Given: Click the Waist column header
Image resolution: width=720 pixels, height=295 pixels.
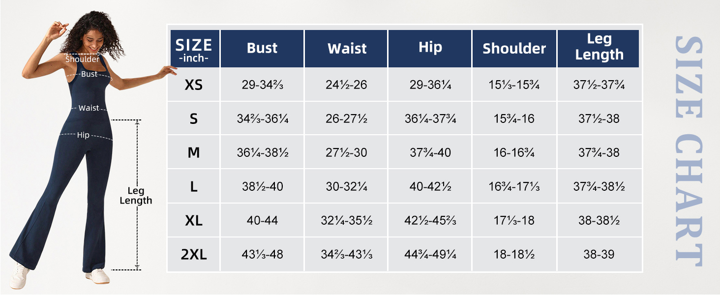Looking at the screenshot, I should (x=347, y=48).
